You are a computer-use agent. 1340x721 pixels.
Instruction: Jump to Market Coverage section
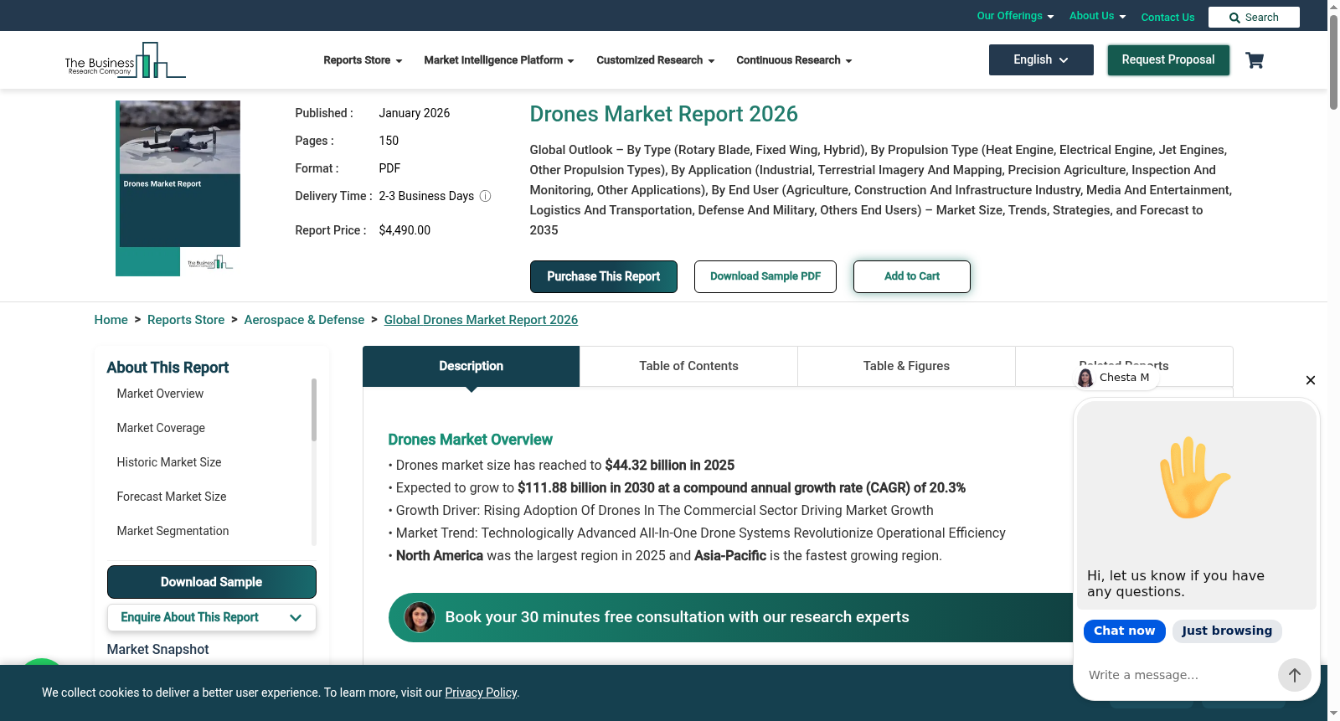(161, 428)
